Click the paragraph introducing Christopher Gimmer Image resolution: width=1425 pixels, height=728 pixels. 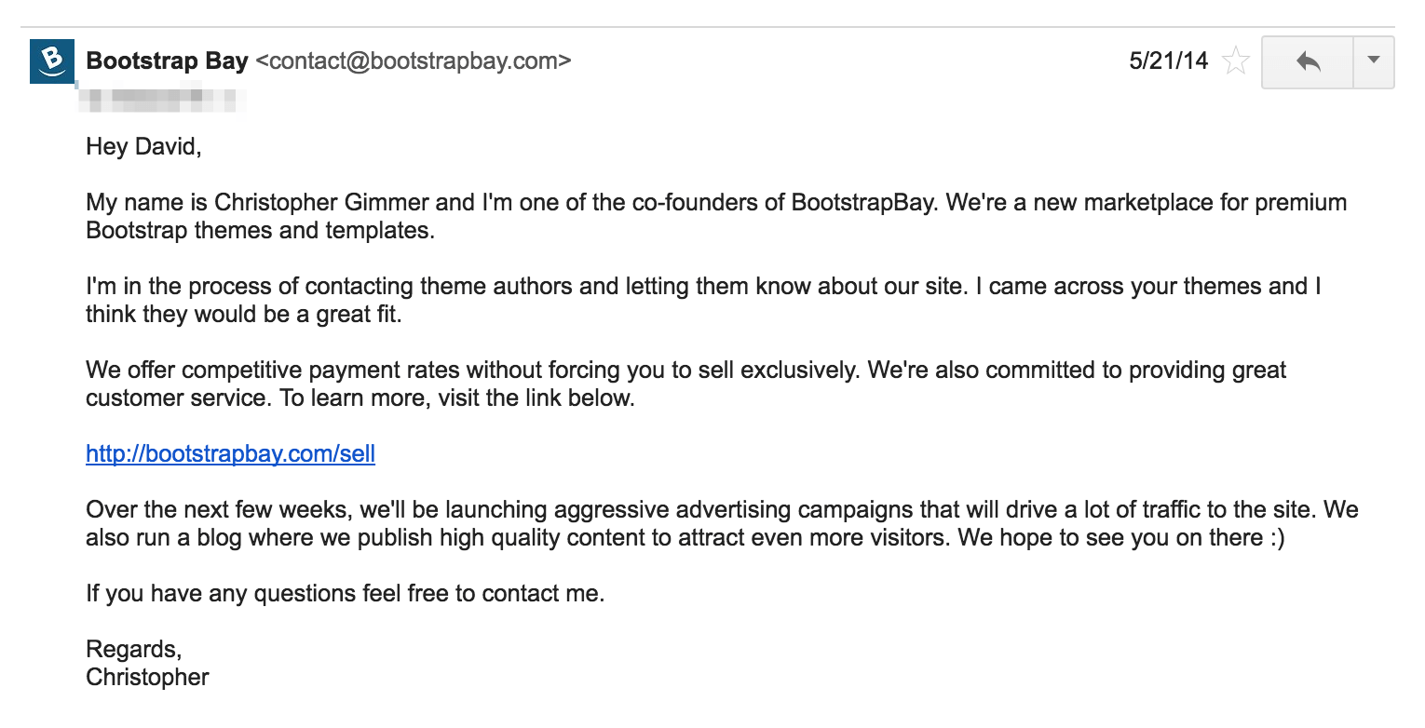coord(716,216)
